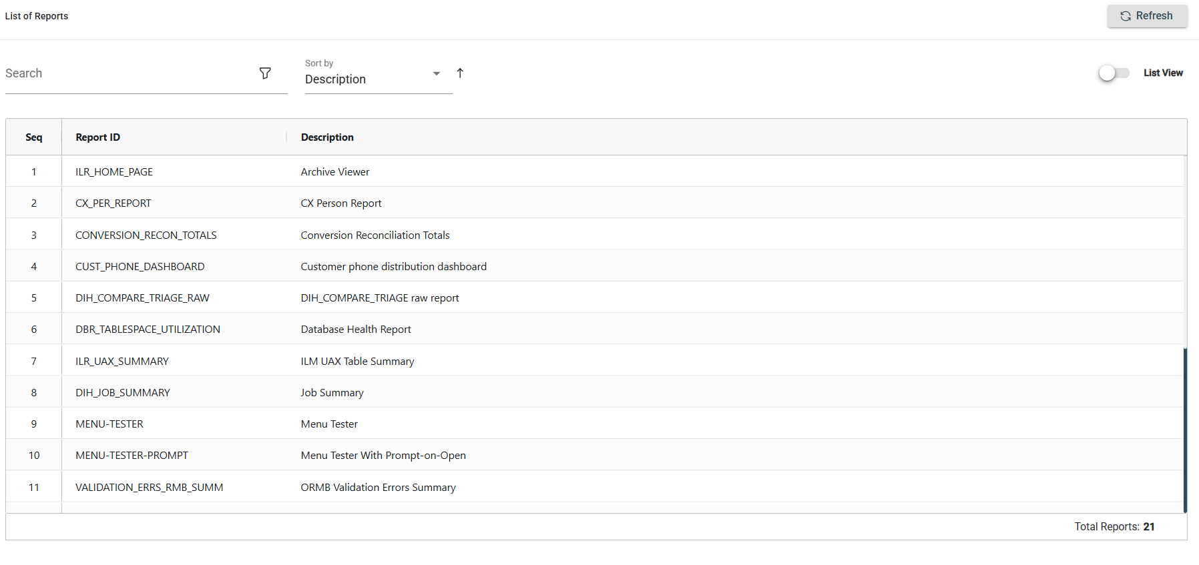Select the DIH_JOB_SUMMARY report
The image size is (1199, 565).
[123, 393]
